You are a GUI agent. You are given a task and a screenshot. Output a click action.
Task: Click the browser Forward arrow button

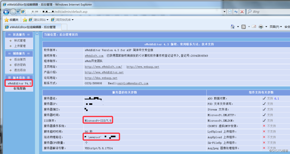(13, 12)
